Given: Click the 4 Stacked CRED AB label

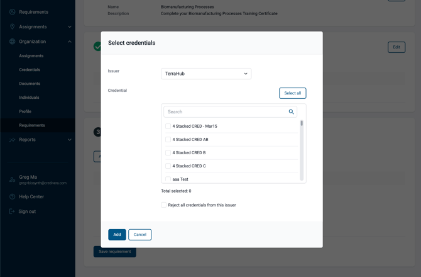Looking at the screenshot, I should click(190, 139).
